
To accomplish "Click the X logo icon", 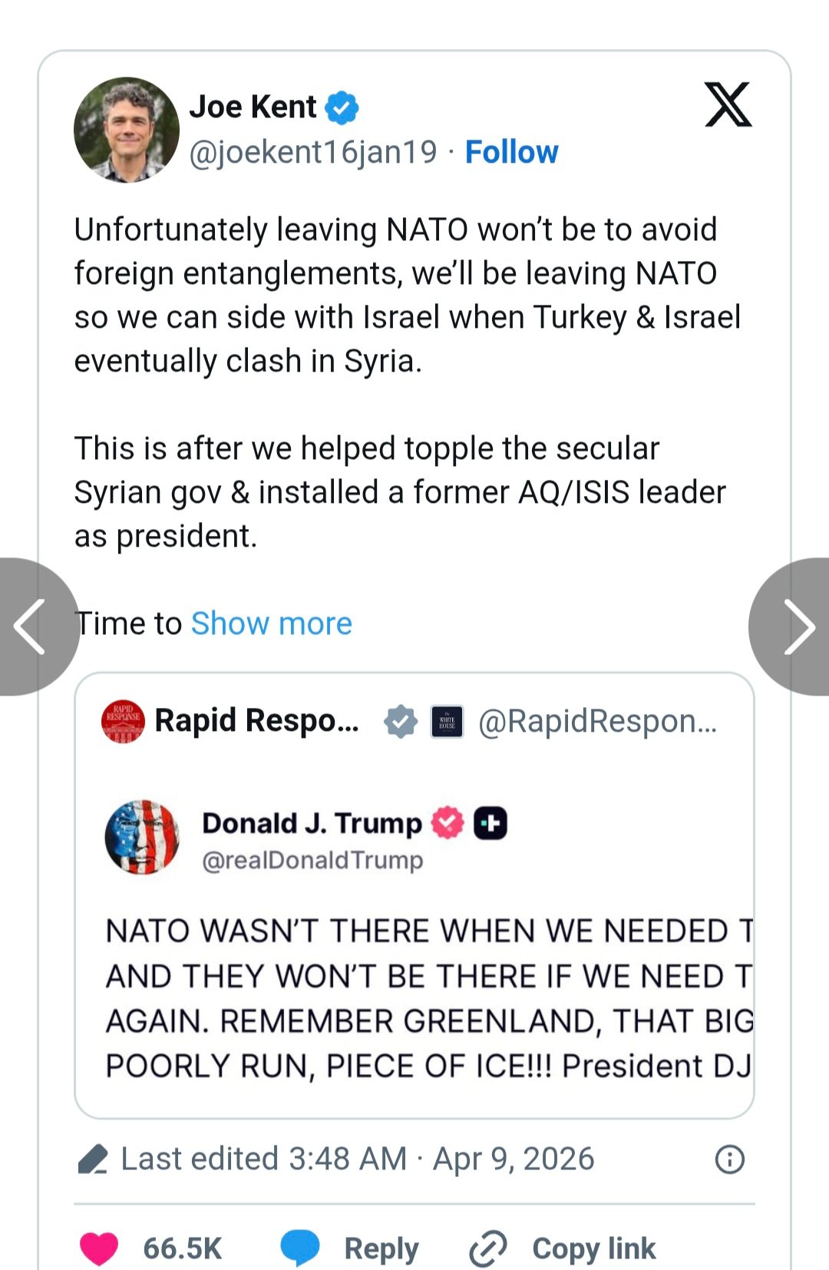I will [728, 104].
